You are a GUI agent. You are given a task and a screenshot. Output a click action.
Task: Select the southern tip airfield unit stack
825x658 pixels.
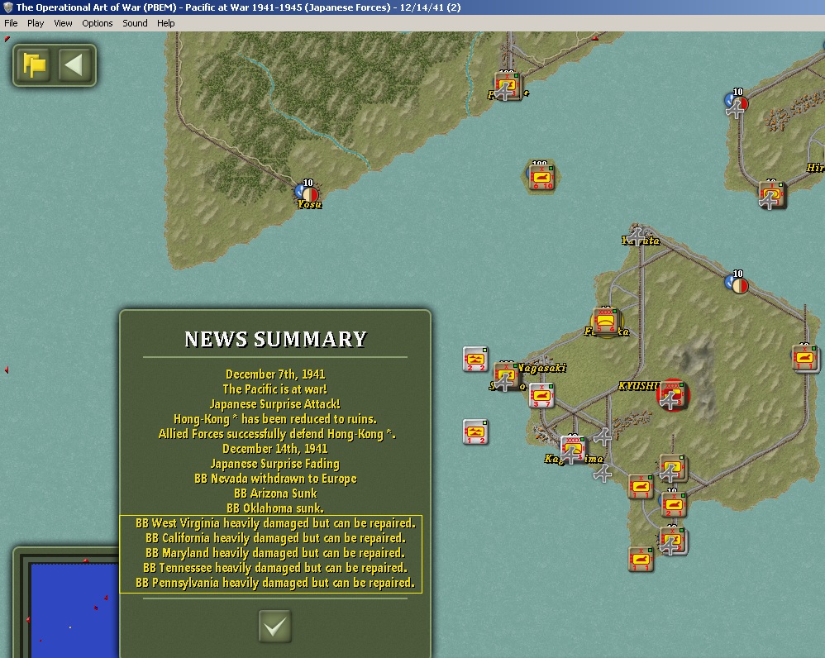(673, 541)
